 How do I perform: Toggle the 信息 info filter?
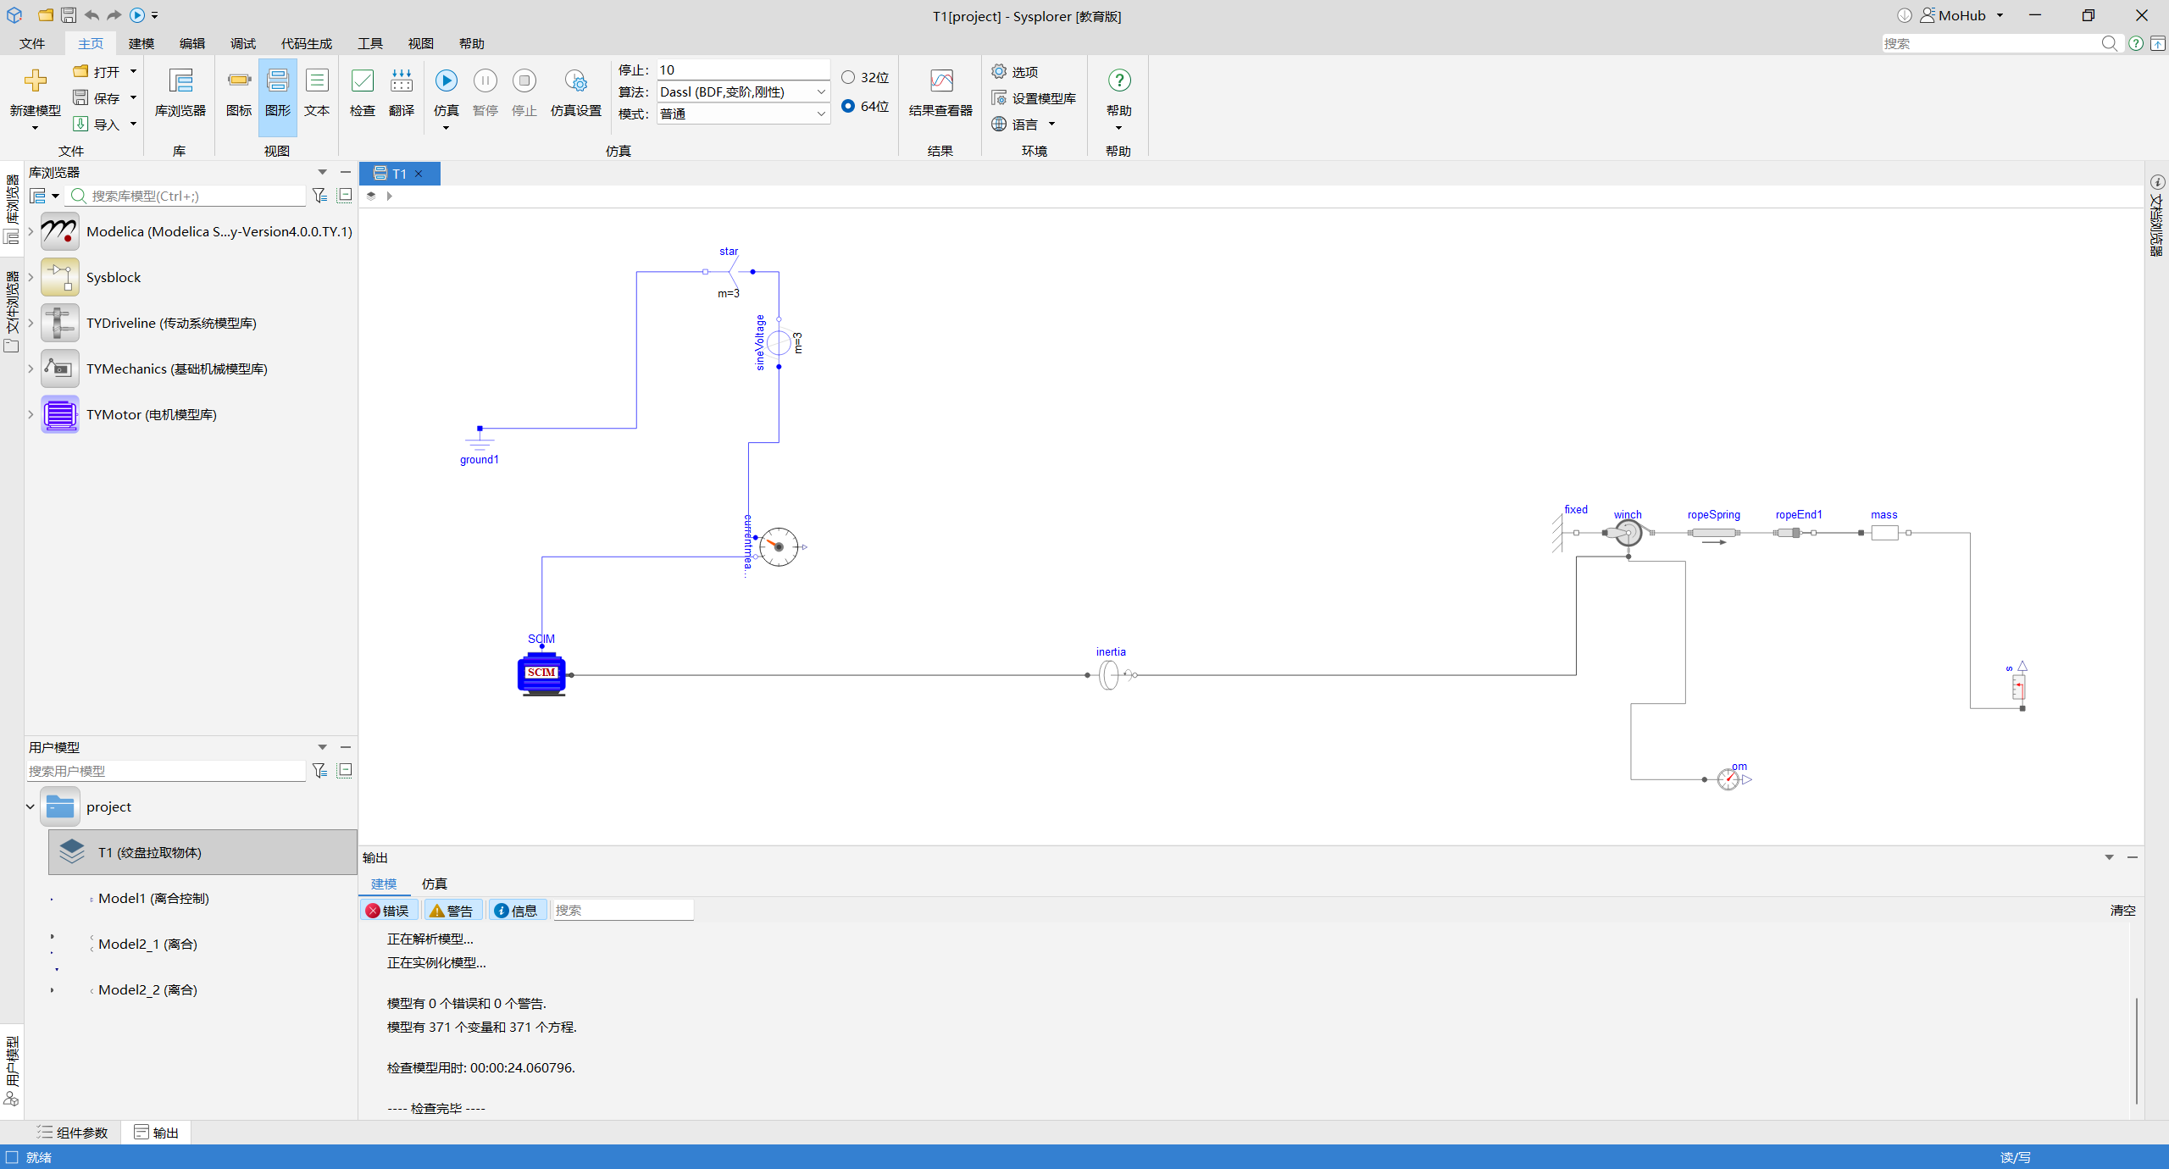coord(516,911)
